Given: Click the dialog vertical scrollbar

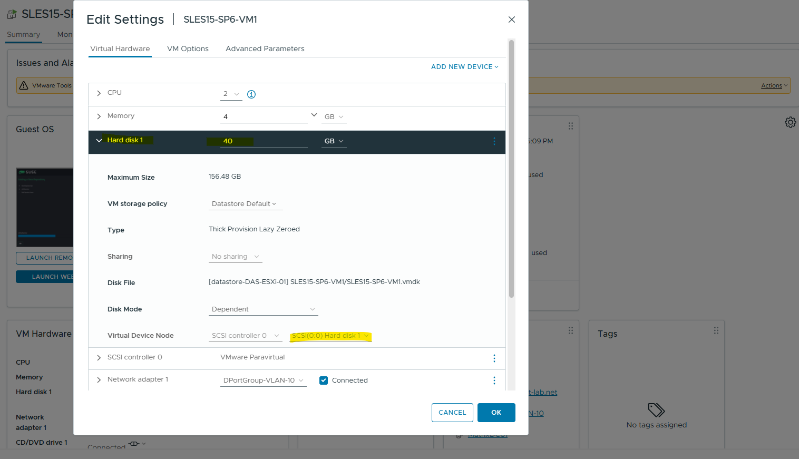Looking at the screenshot, I should [511, 169].
